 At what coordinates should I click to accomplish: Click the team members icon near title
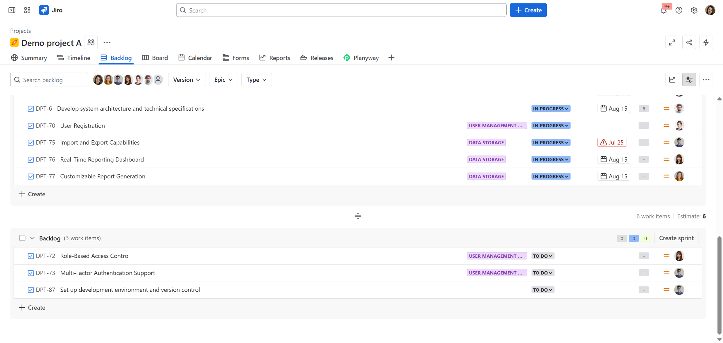91,42
